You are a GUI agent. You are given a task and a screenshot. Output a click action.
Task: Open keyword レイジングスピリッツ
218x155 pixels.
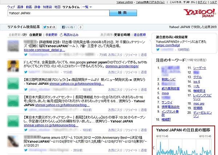click(x=202, y=97)
